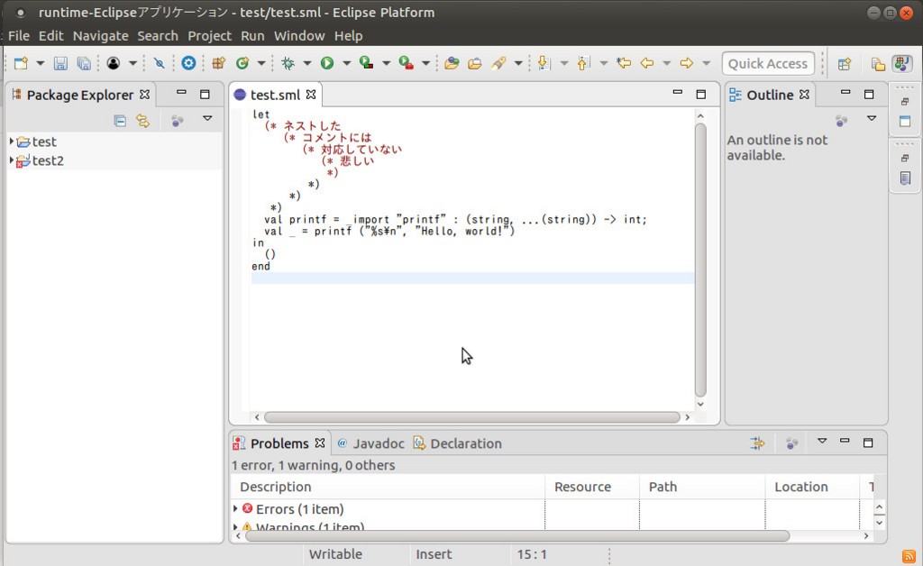Click the Open Type toolbar icon
The width and height of the screenshot is (923, 566).
click(x=452, y=63)
